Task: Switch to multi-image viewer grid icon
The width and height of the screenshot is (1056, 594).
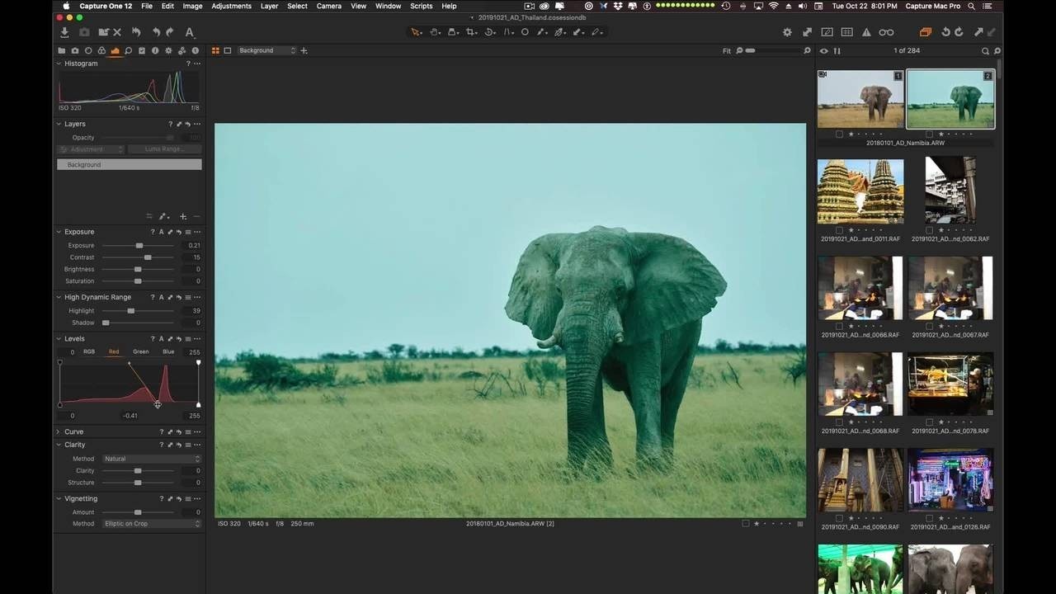Action: tap(215, 50)
